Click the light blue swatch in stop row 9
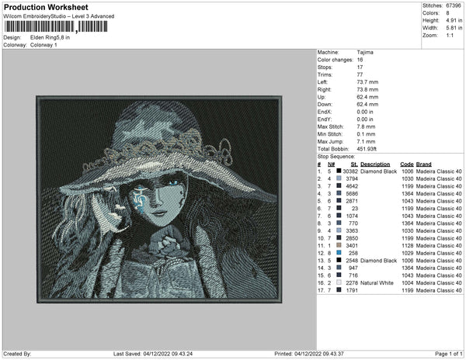This screenshot has height=360, width=466. click(x=339, y=230)
